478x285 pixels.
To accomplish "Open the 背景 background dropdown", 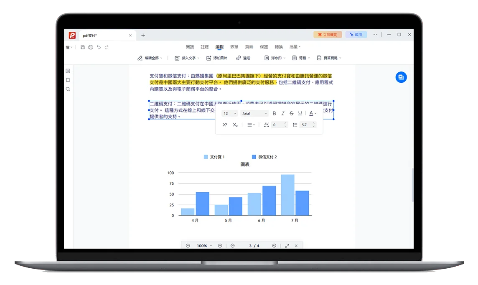I will coord(301,58).
